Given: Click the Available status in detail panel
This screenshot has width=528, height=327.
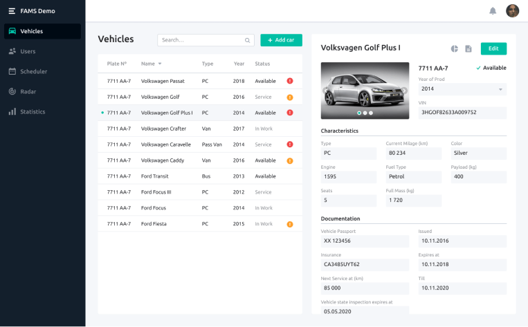Looking at the screenshot, I should [x=491, y=68].
